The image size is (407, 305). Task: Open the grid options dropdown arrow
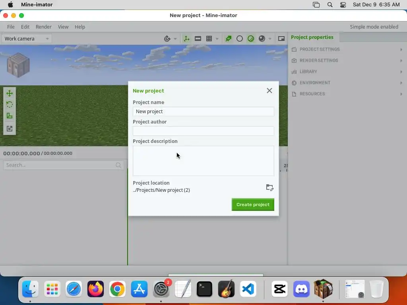click(217, 39)
